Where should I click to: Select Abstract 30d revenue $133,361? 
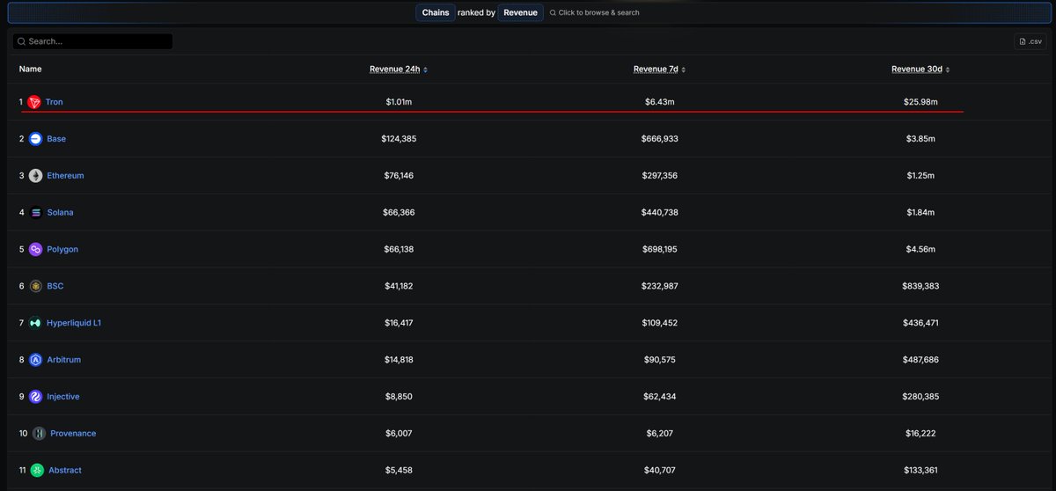(920, 471)
